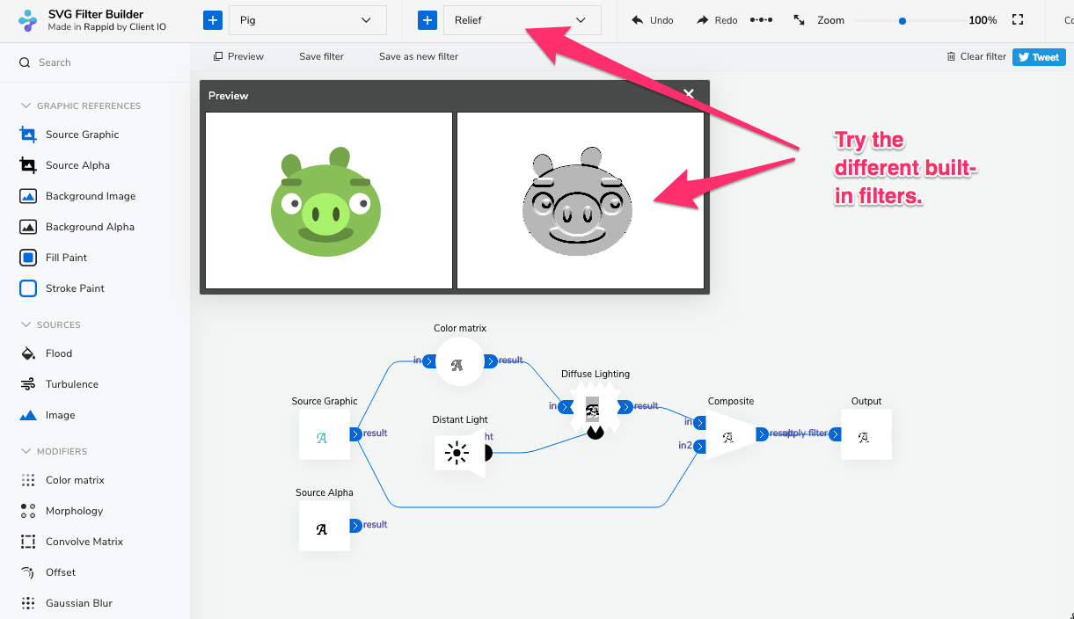This screenshot has height=619, width=1074.
Task: Click the Gaussian Blur modifier icon
Action: pyautogui.click(x=29, y=602)
